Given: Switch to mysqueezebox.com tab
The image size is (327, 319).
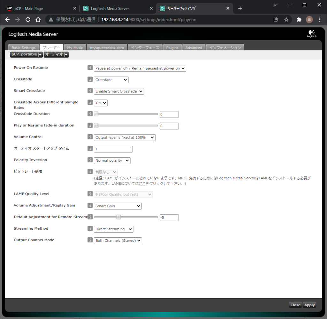Looking at the screenshot, I should pyautogui.click(x=107, y=48).
